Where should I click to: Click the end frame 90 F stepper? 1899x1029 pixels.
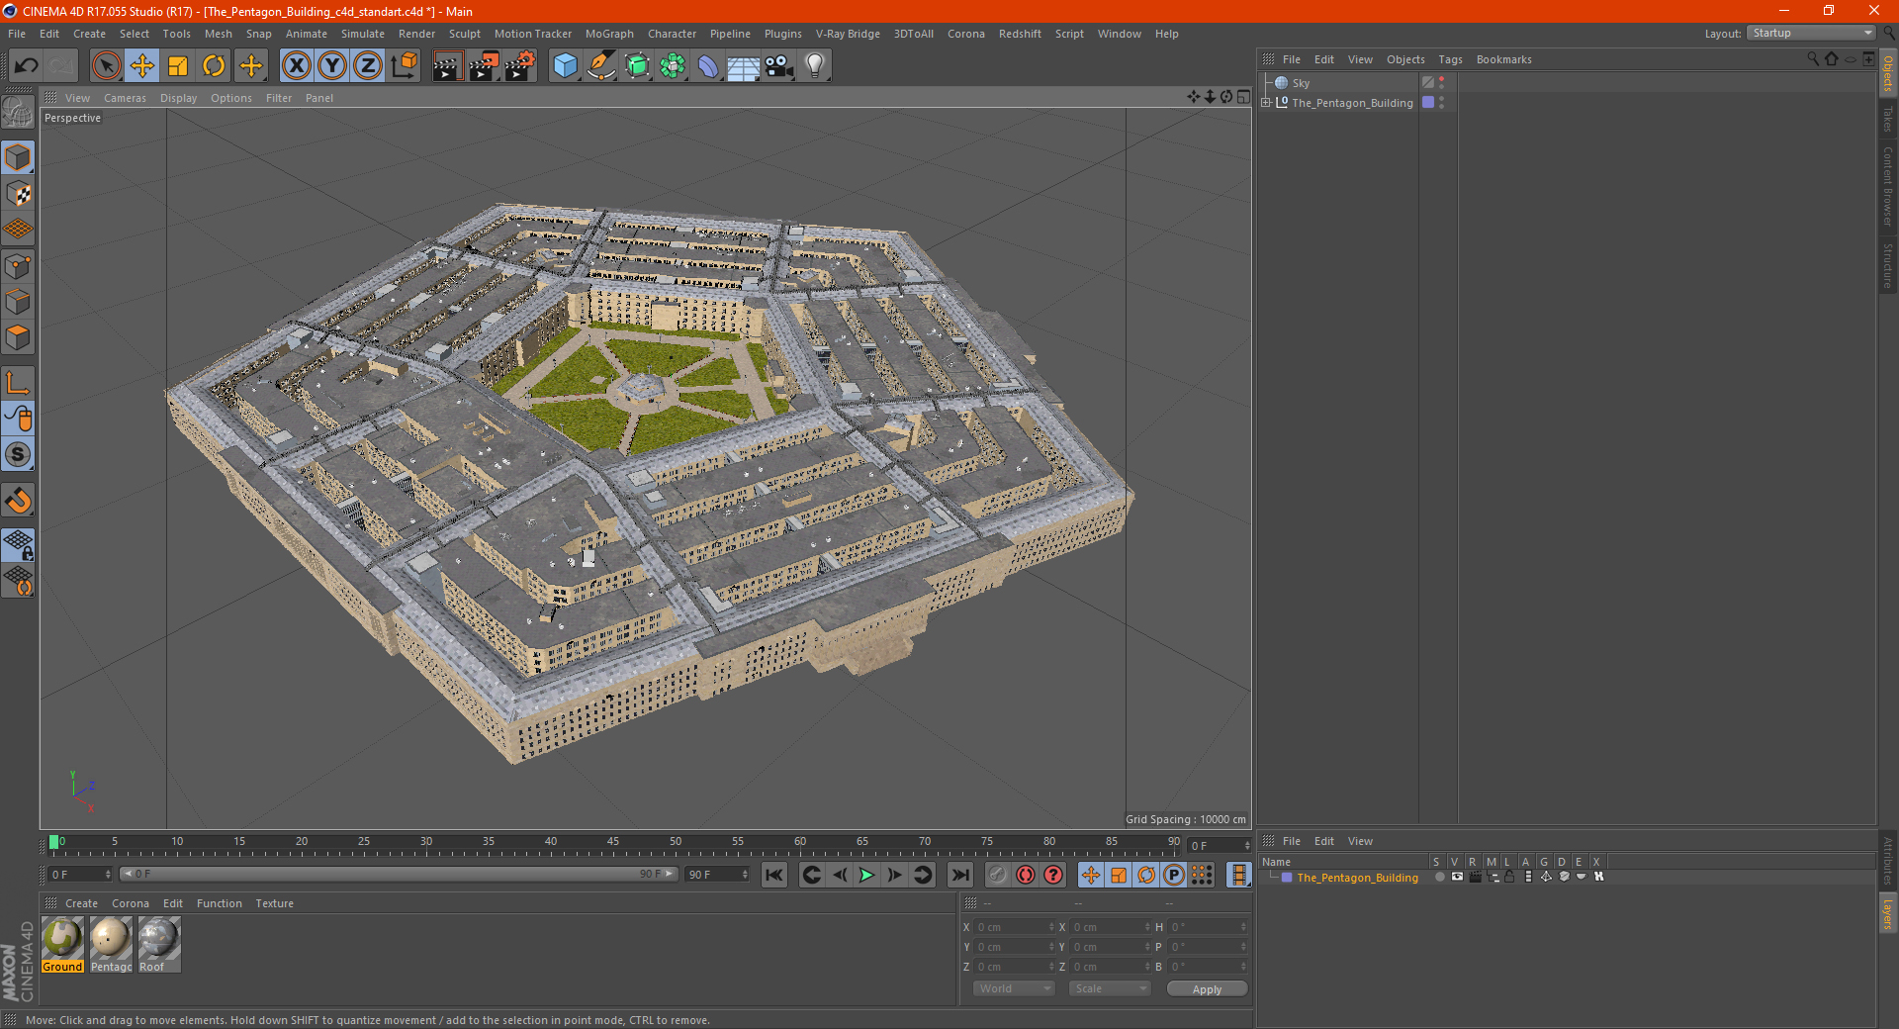tap(745, 875)
